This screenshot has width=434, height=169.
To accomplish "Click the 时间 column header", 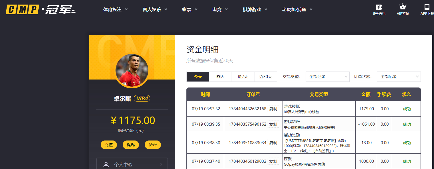I will [205, 94].
